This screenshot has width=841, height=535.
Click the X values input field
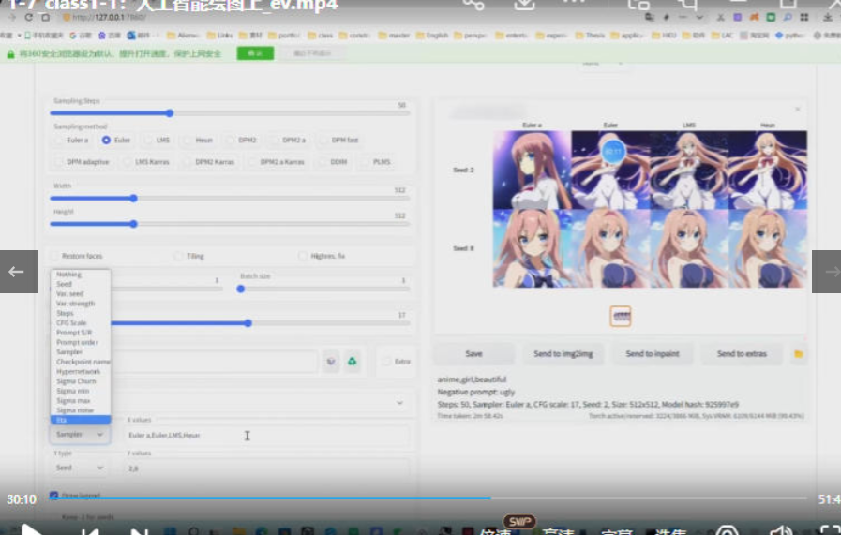[x=267, y=436]
